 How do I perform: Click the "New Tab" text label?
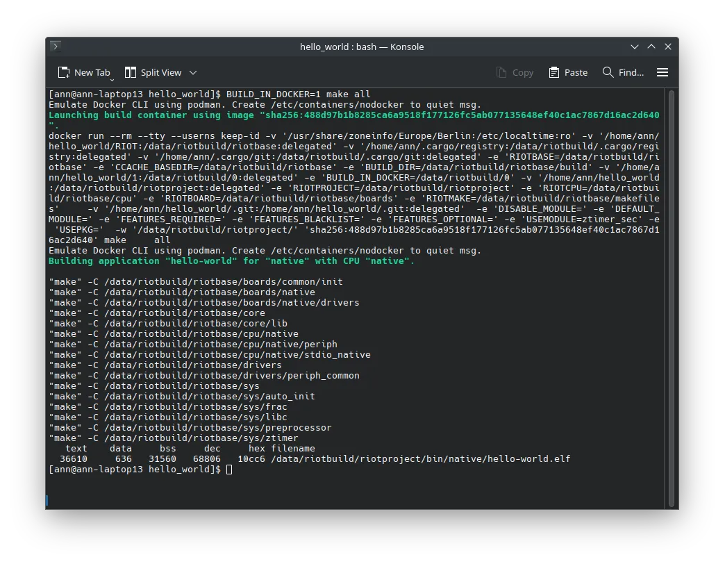[x=92, y=72]
